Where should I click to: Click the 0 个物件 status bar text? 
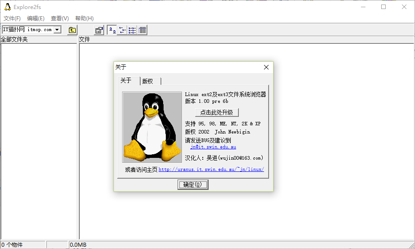[12, 245]
